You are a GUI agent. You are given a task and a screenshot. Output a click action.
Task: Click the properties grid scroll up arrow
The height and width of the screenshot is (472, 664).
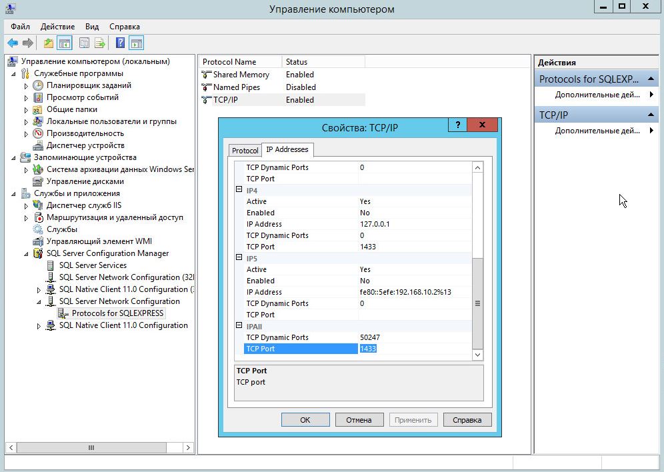click(x=478, y=167)
